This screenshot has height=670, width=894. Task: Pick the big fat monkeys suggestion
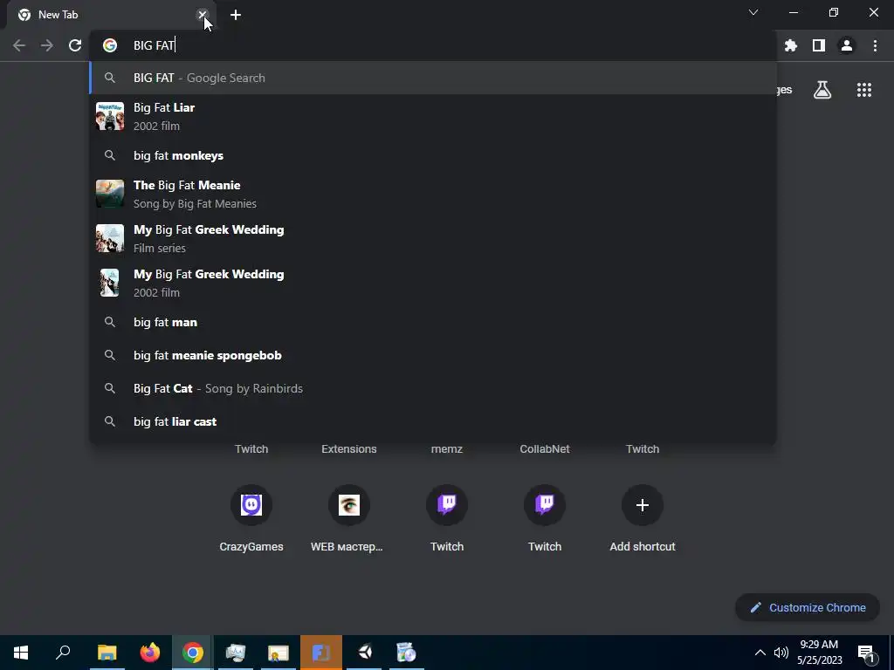tap(433, 155)
